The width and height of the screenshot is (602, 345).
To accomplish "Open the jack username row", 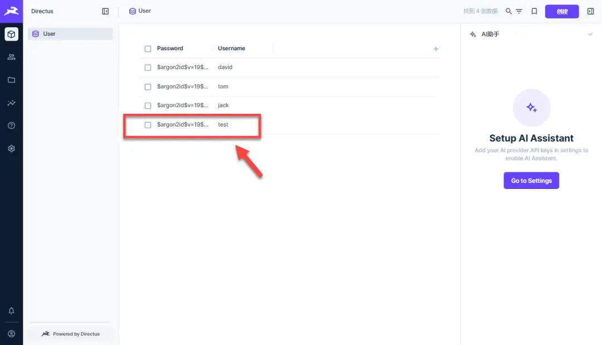I will click(223, 105).
